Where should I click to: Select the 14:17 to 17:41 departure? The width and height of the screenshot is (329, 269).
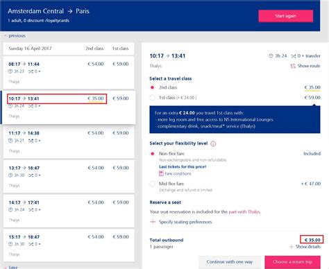tap(69, 211)
